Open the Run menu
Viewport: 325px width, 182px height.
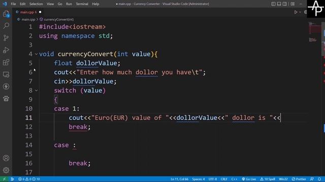point(69,4)
